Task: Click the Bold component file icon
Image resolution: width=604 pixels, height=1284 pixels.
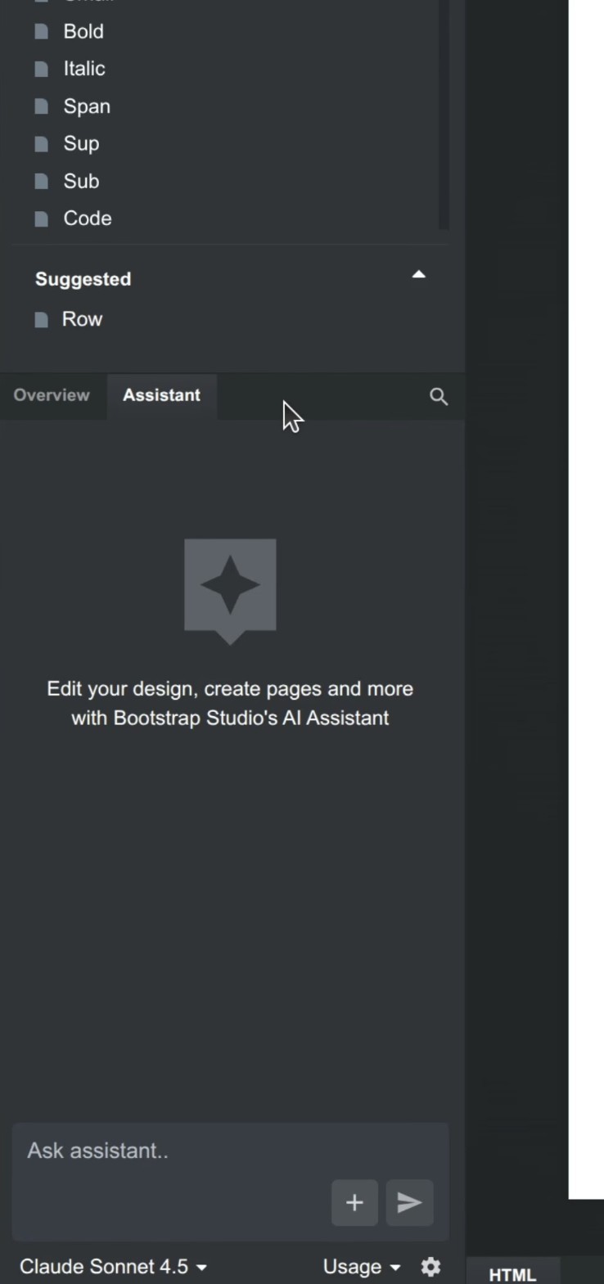Action: [42, 32]
